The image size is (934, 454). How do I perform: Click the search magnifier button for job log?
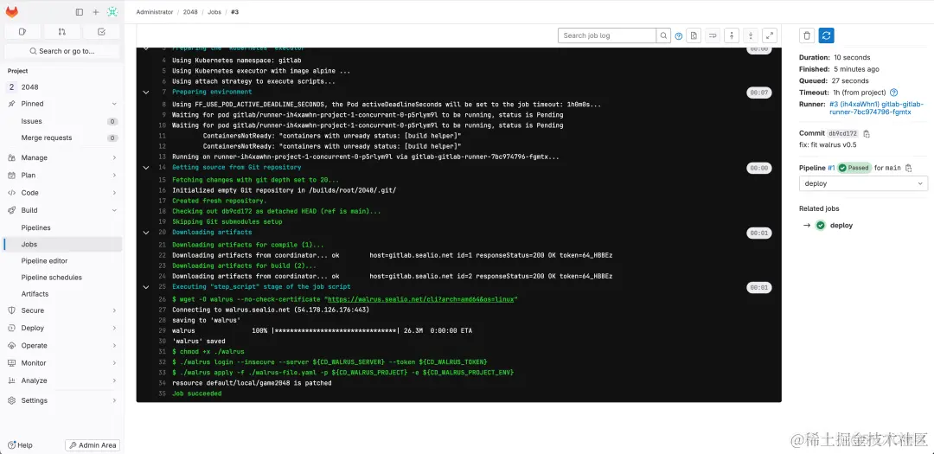[663, 35]
